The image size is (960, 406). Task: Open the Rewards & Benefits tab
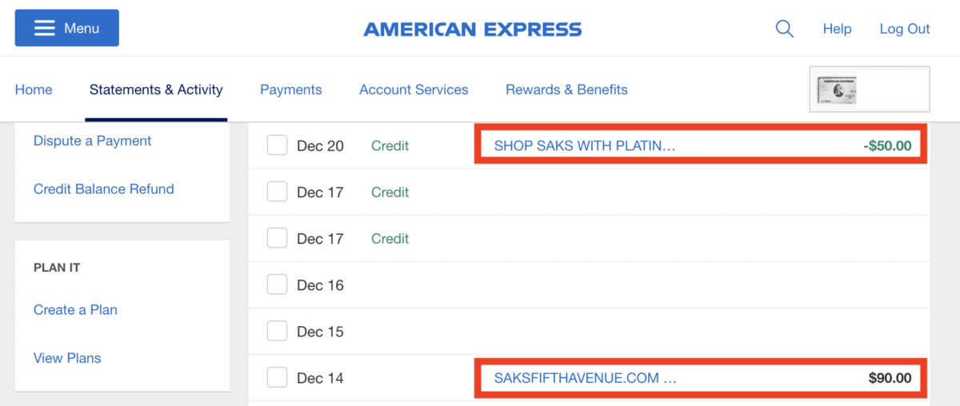[566, 90]
